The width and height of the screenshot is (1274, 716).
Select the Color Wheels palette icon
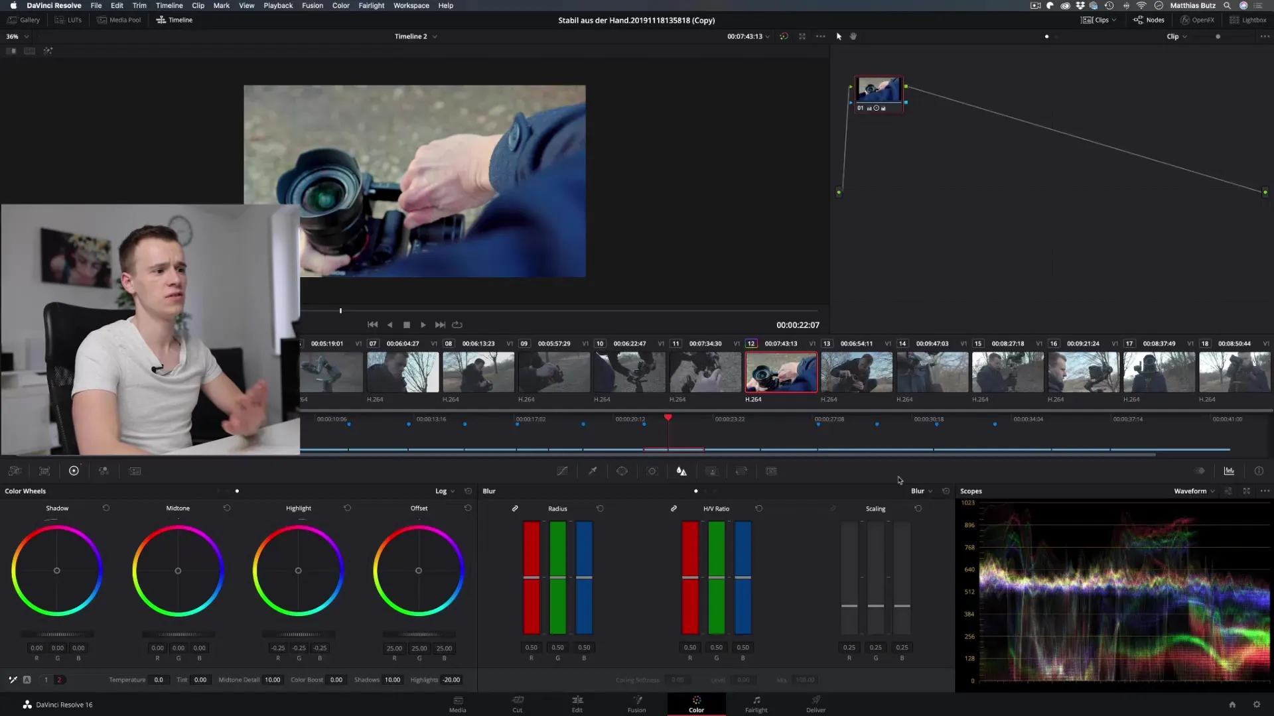tap(74, 471)
